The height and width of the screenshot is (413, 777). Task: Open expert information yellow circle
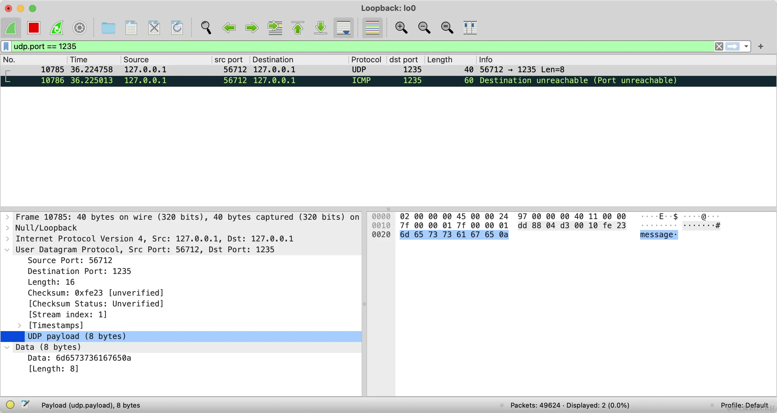pyautogui.click(x=10, y=405)
